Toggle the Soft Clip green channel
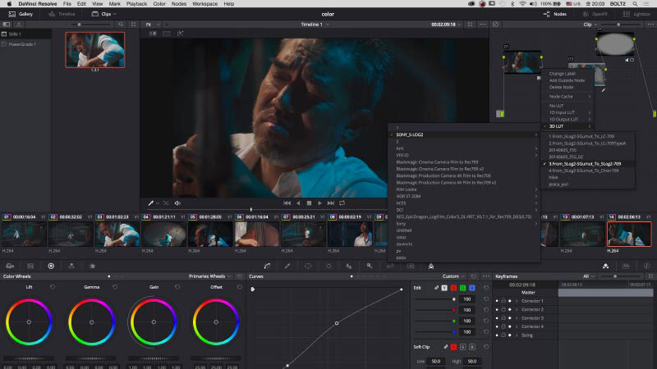The image size is (657, 369). (462, 347)
